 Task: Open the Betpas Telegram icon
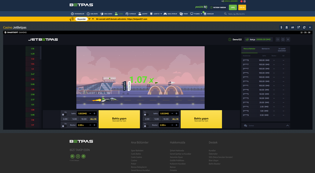click(x=83, y=156)
